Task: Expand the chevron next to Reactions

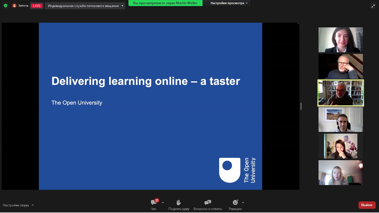Action: point(243,202)
